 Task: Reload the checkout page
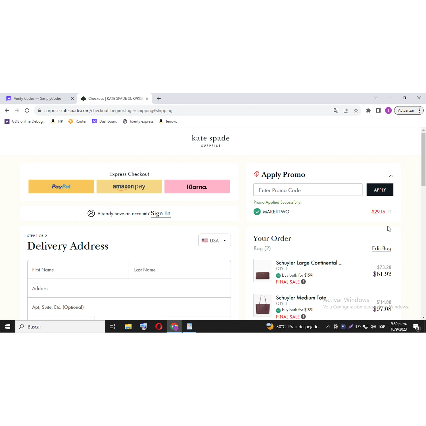coord(27,110)
